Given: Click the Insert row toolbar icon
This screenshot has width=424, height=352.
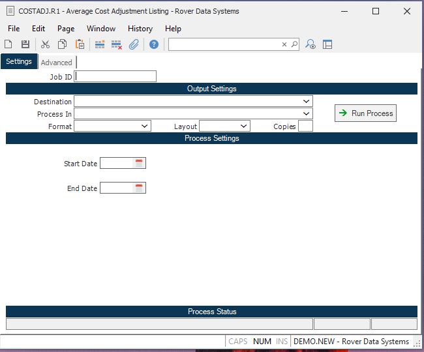Looking at the screenshot, I should (x=100, y=44).
